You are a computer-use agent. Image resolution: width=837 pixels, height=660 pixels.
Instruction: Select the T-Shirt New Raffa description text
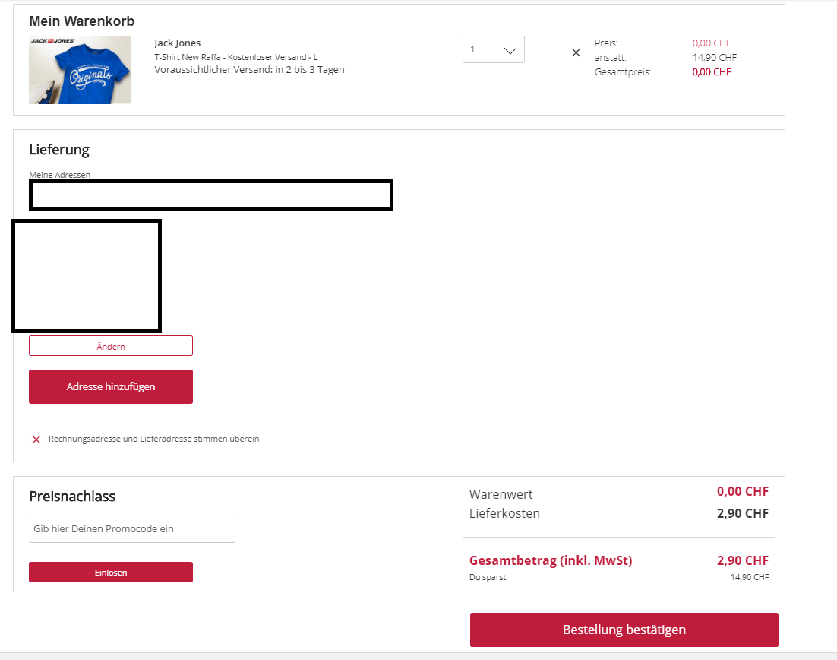click(235, 57)
